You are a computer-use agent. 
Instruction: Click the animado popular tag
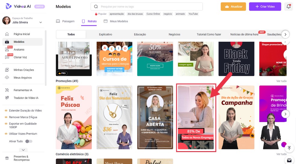pyautogui.click(x=180, y=14)
